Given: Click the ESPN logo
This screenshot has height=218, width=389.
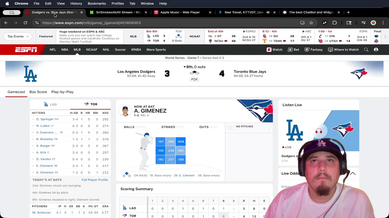Looking at the screenshot, I should coord(26,50).
